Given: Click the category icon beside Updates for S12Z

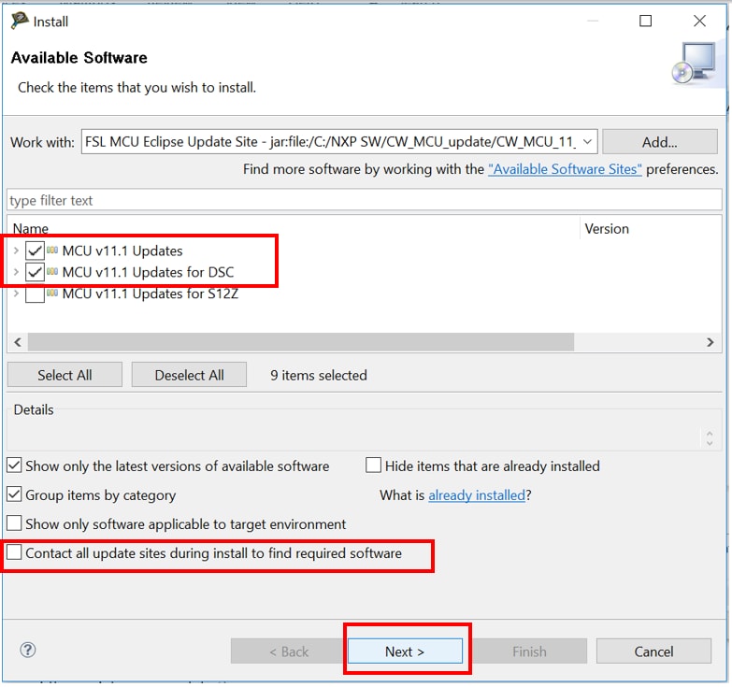Looking at the screenshot, I should click(x=52, y=293).
